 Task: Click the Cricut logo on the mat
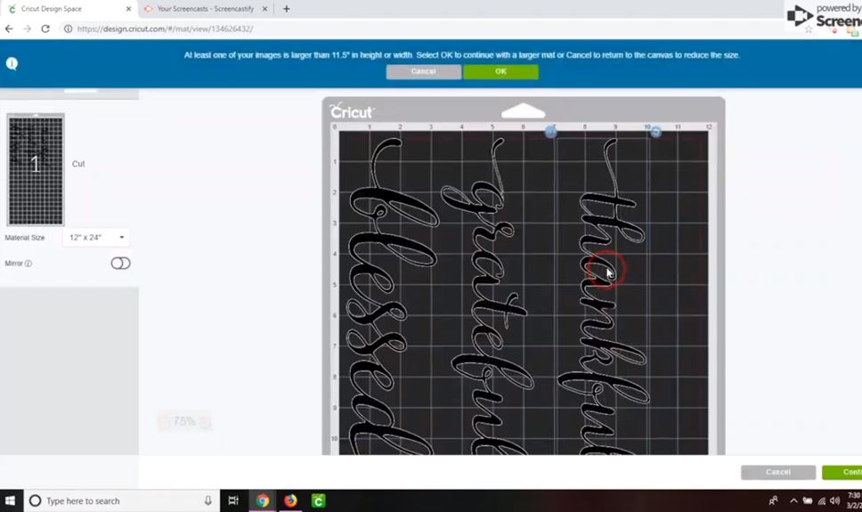point(352,111)
